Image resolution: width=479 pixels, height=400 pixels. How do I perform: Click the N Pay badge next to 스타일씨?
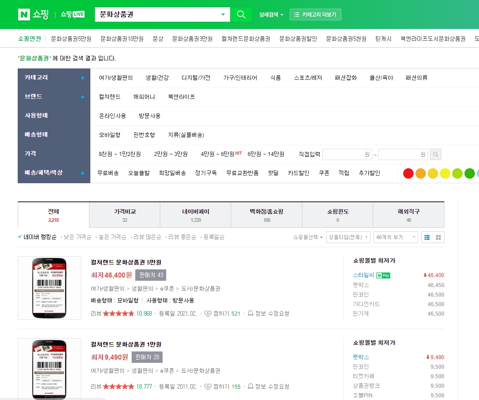pyautogui.click(x=383, y=276)
